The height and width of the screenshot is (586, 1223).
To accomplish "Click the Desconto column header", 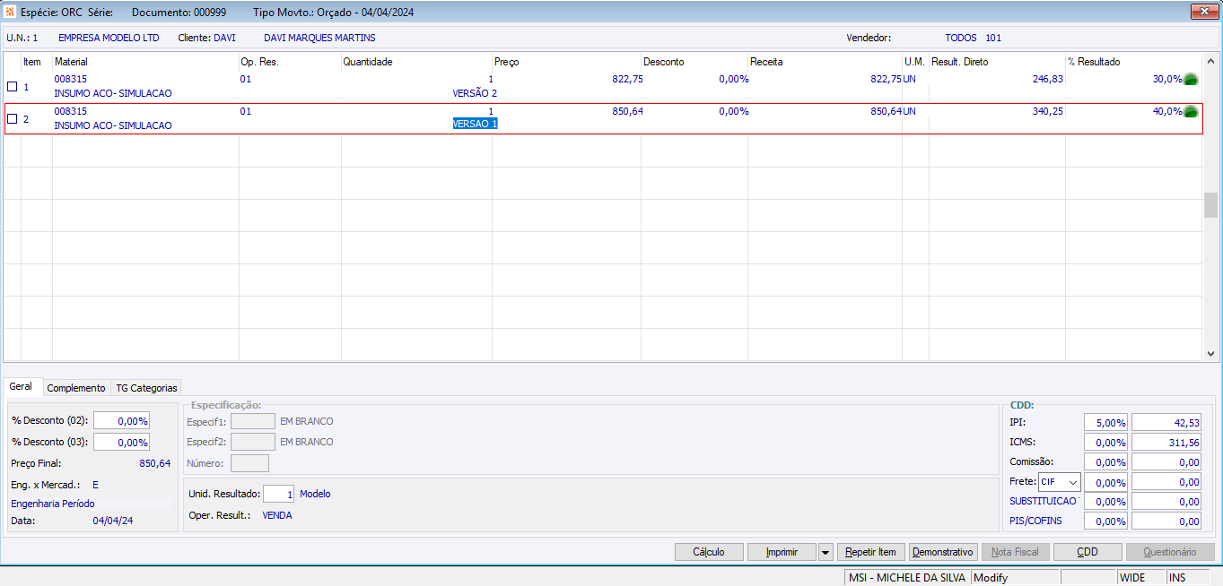I will (663, 62).
